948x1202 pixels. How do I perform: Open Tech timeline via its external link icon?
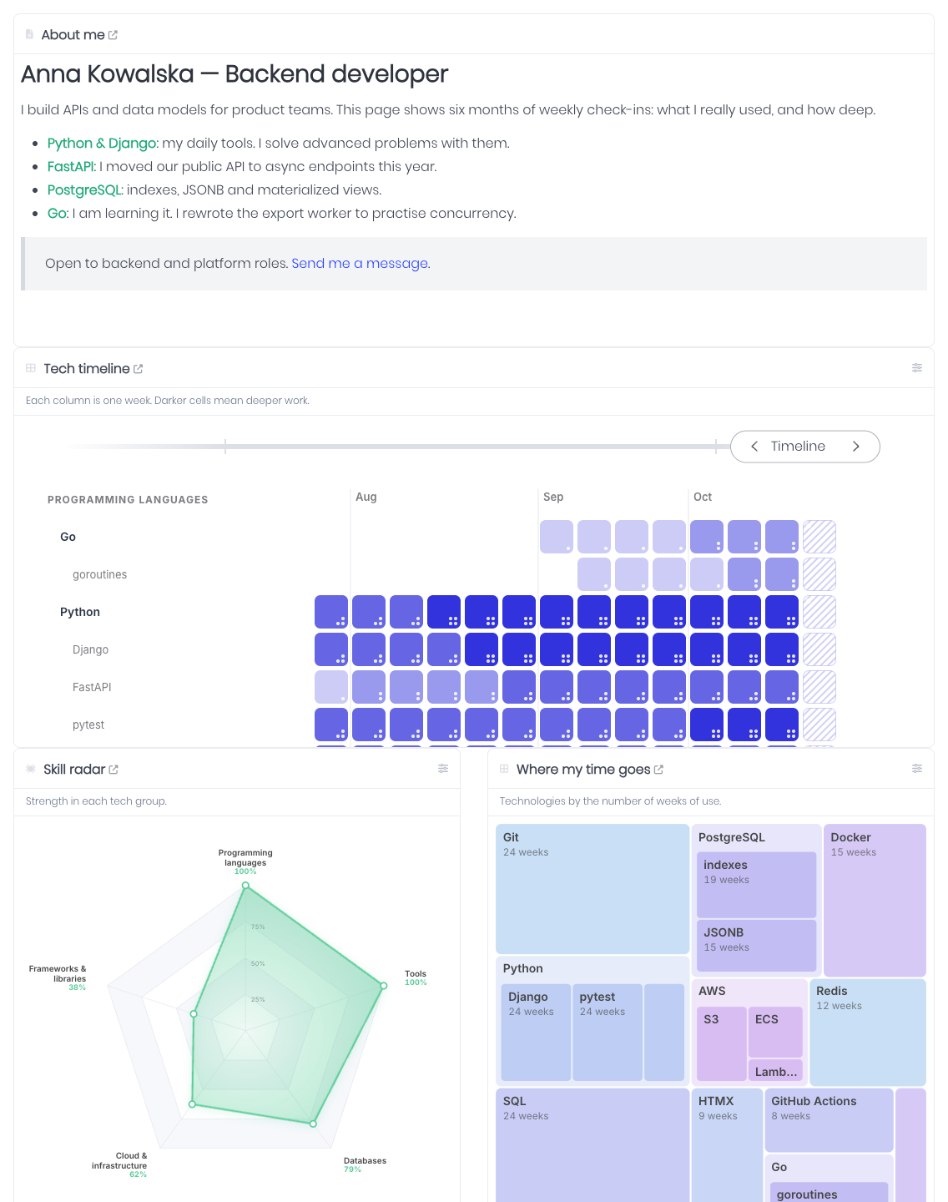point(138,369)
